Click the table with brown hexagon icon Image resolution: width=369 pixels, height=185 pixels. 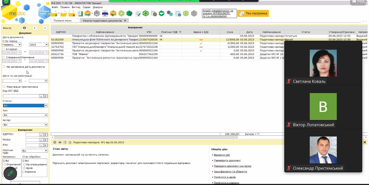tap(154, 13)
